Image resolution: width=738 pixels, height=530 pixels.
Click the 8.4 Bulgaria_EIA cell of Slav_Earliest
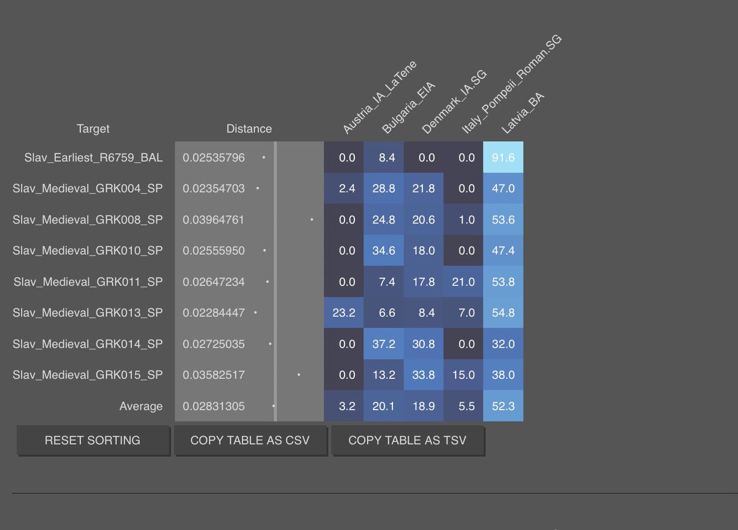pyautogui.click(x=384, y=157)
